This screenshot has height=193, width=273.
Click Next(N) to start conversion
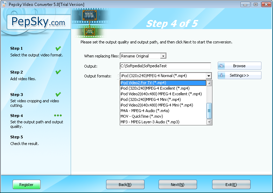(x=177, y=185)
